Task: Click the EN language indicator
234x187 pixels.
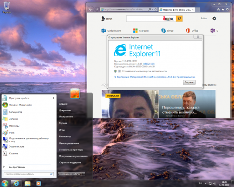Action: pyautogui.click(x=201, y=183)
